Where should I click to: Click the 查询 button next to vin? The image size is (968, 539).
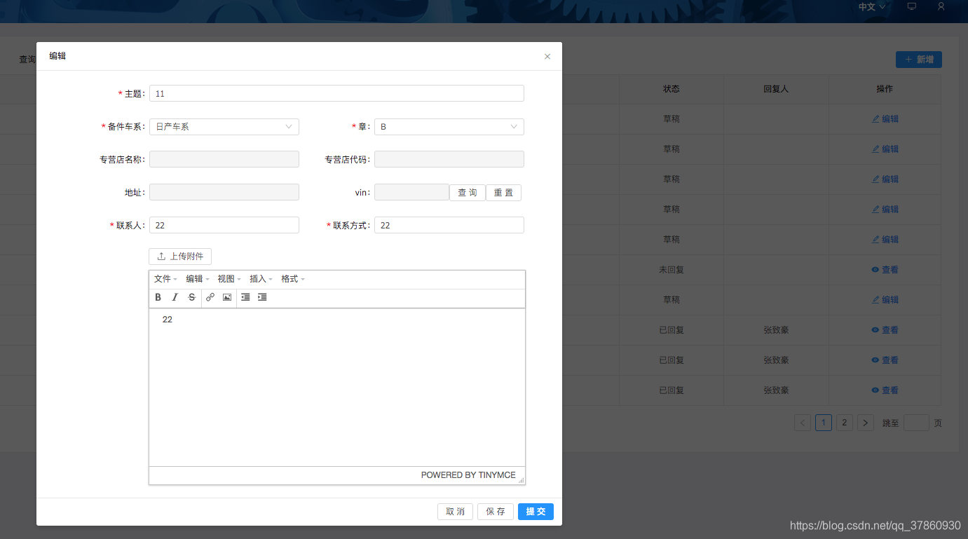click(468, 193)
